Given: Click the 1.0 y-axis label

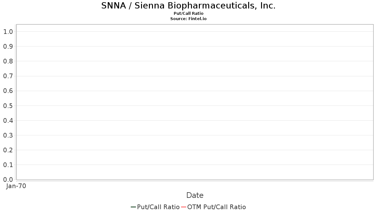Looking at the screenshot, I should [8, 31].
